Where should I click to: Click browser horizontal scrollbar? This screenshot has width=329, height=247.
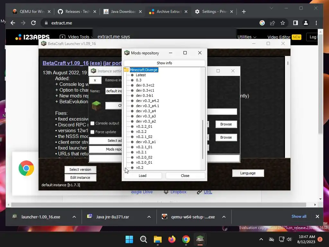click(159, 205)
